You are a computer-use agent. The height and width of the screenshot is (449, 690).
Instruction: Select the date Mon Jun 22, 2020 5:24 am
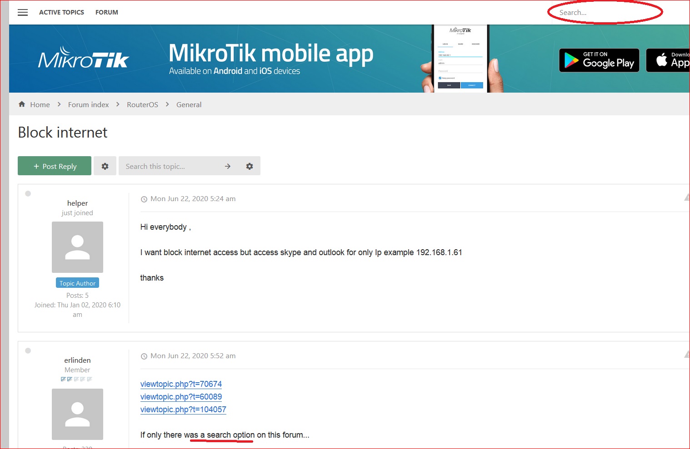pyautogui.click(x=193, y=199)
